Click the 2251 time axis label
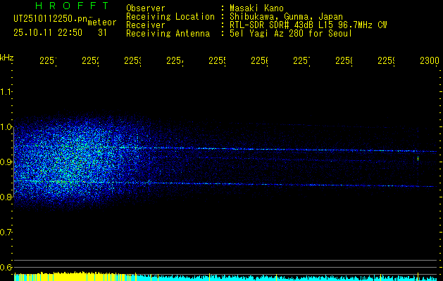Image resolution: width=443 pixels, height=281 pixels. pos(48,60)
